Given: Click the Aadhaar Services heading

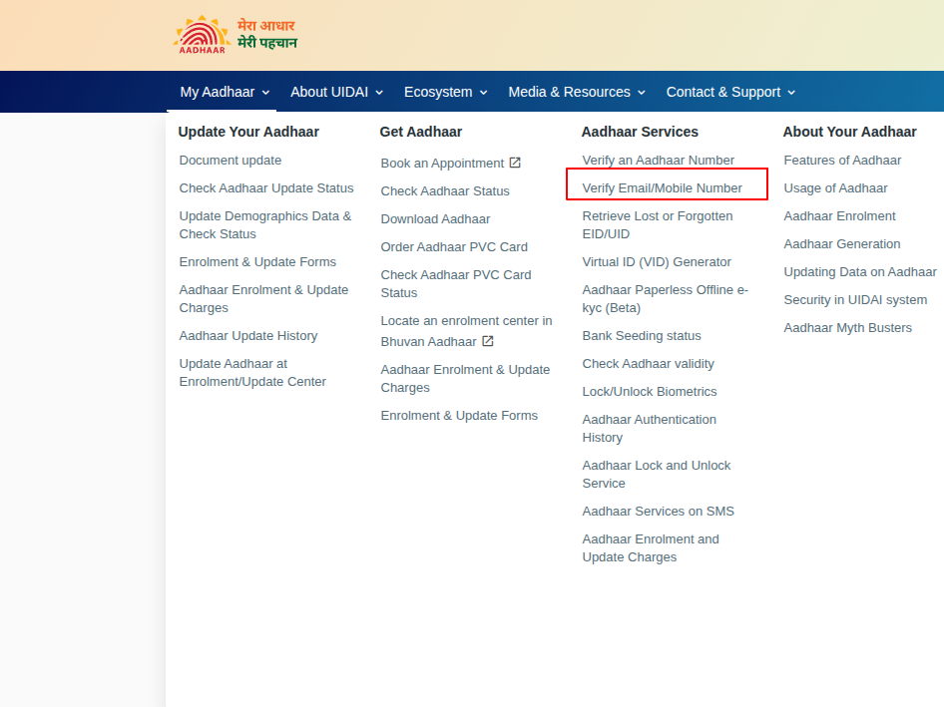Looking at the screenshot, I should pyautogui.click(x=640, y=132).
